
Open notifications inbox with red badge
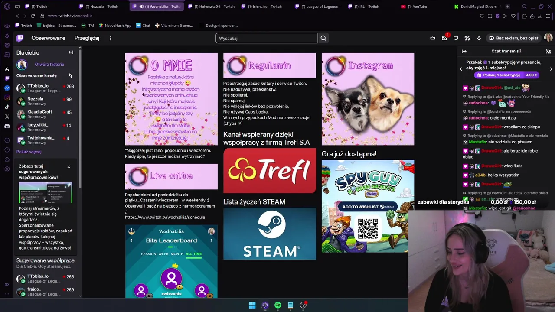(444, 38)
